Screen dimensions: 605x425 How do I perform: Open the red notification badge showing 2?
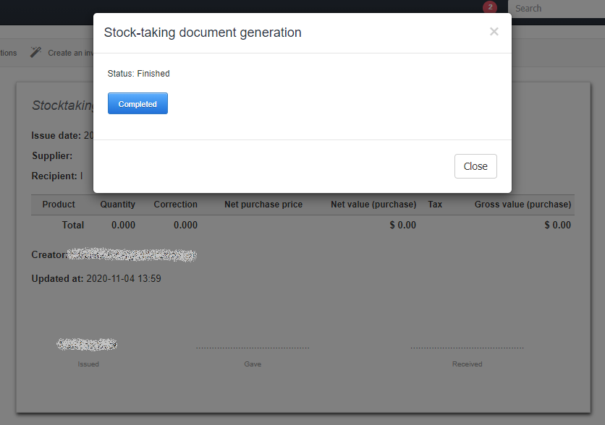tap(491, 7)
